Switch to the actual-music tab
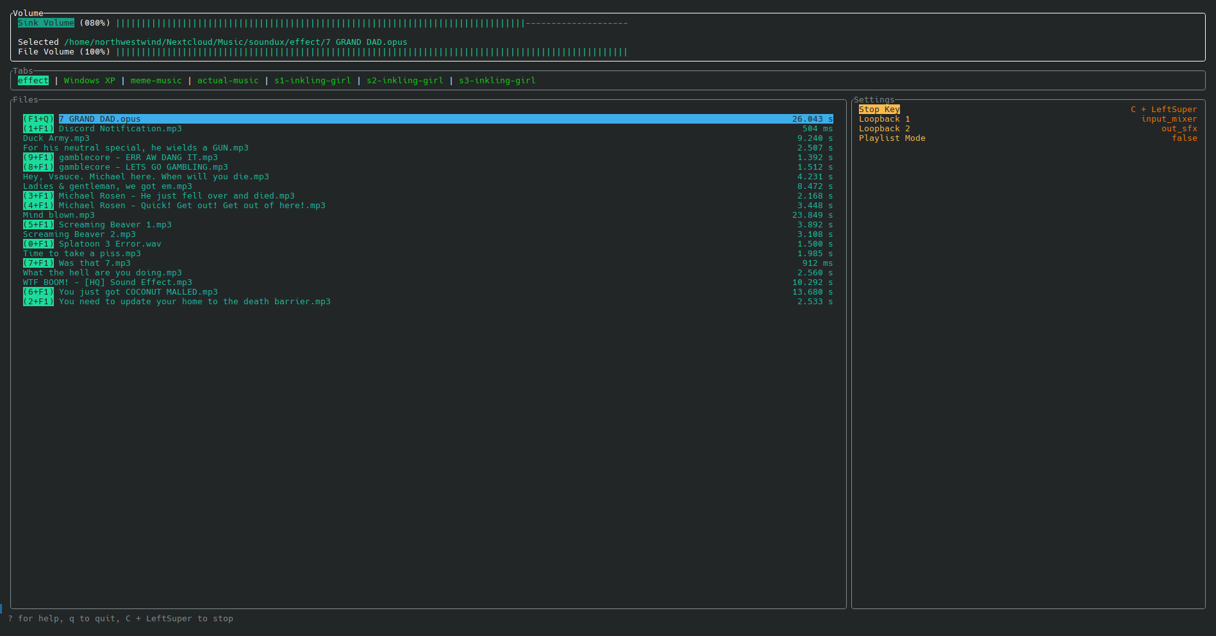The width and height of the screenshot is (1216, 636). click(x=228, y=81)
